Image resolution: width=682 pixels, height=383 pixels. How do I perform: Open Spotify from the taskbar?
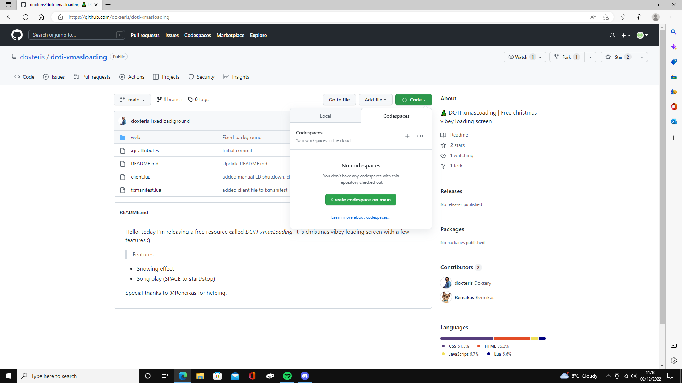click(x=287, y=376)
